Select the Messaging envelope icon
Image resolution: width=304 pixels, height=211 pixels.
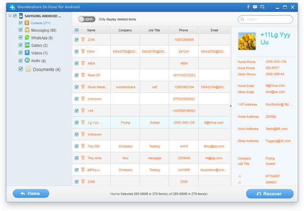27,30
